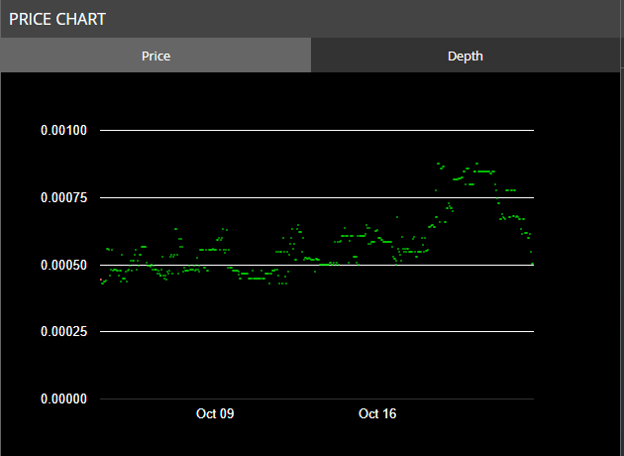Select the 0.00000 axis label
Screen dimensions: 624x456
pyautogui.click(x=63, y=399)
